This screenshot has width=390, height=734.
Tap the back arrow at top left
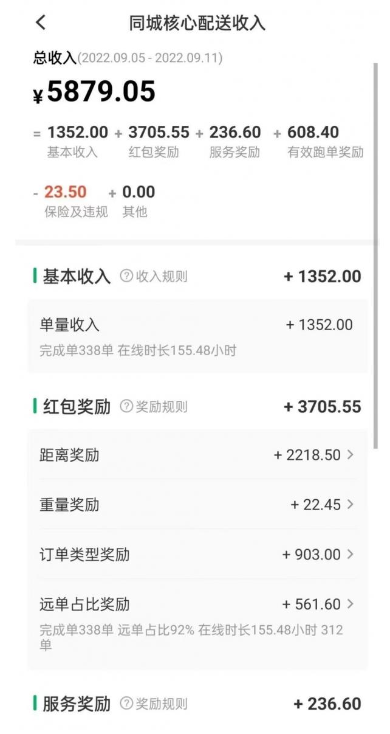(x=38, y=21)
